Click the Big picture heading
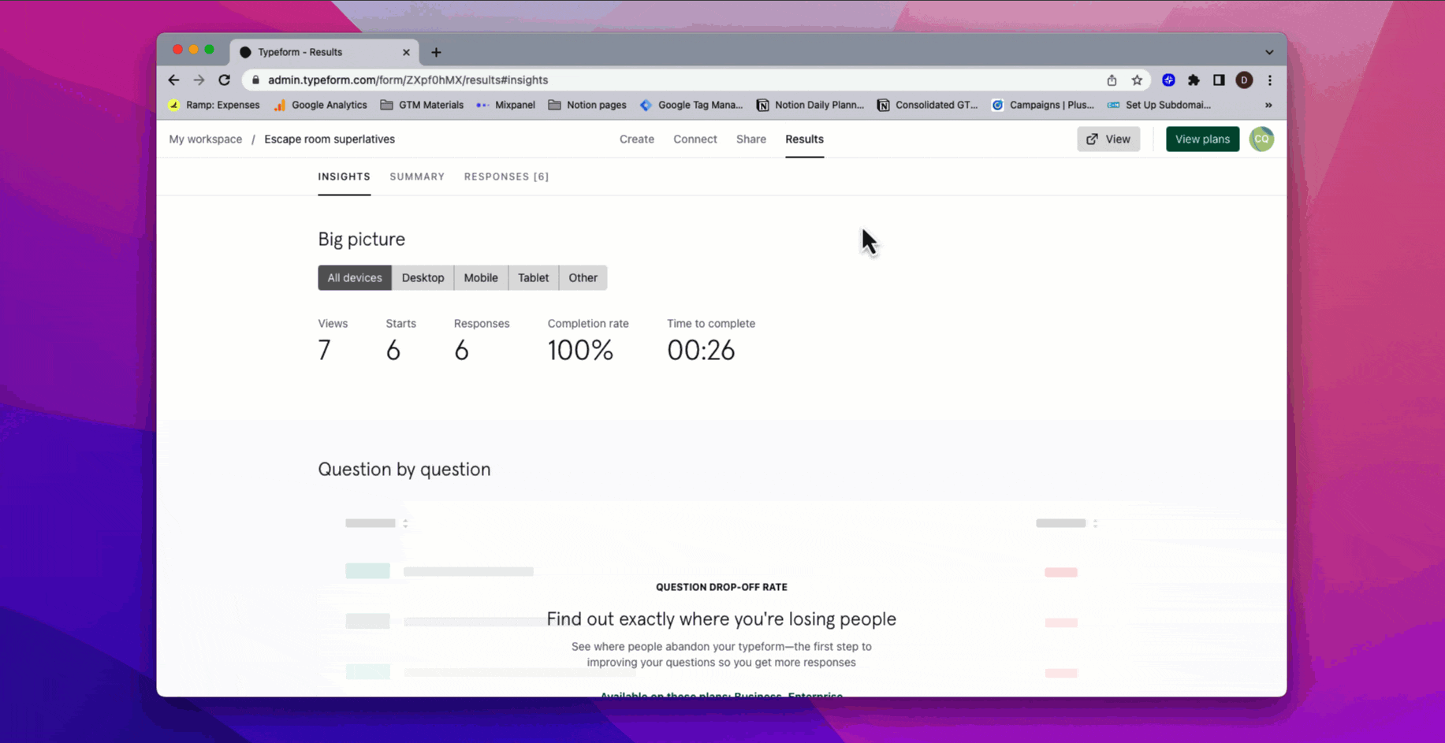 [361, 239]
